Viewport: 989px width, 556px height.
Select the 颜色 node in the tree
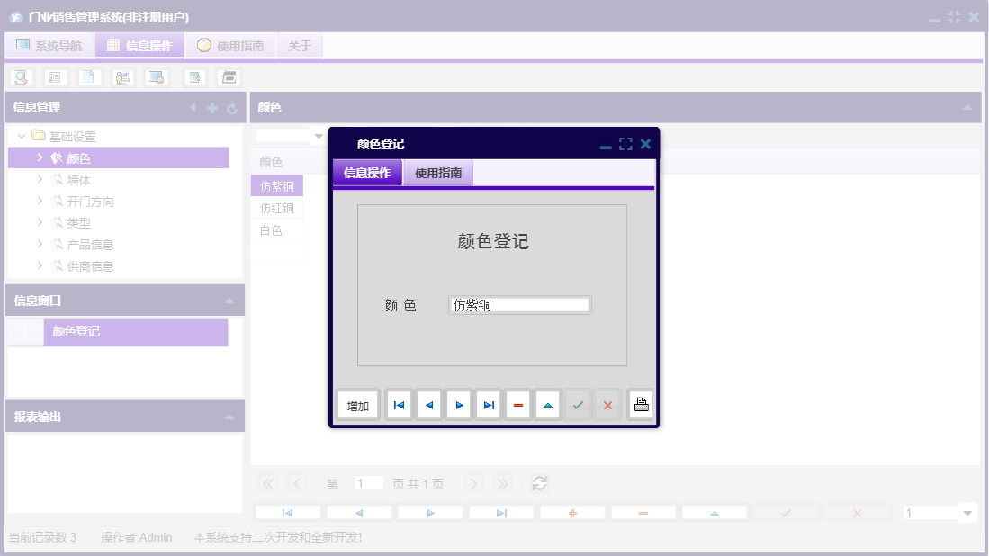[77, 157]
